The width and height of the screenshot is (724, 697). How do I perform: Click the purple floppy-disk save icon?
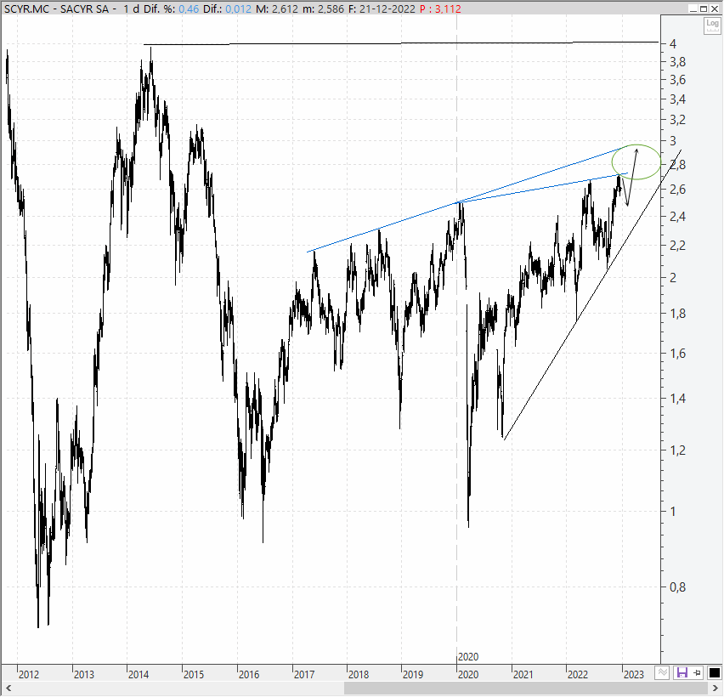(682, 673)
